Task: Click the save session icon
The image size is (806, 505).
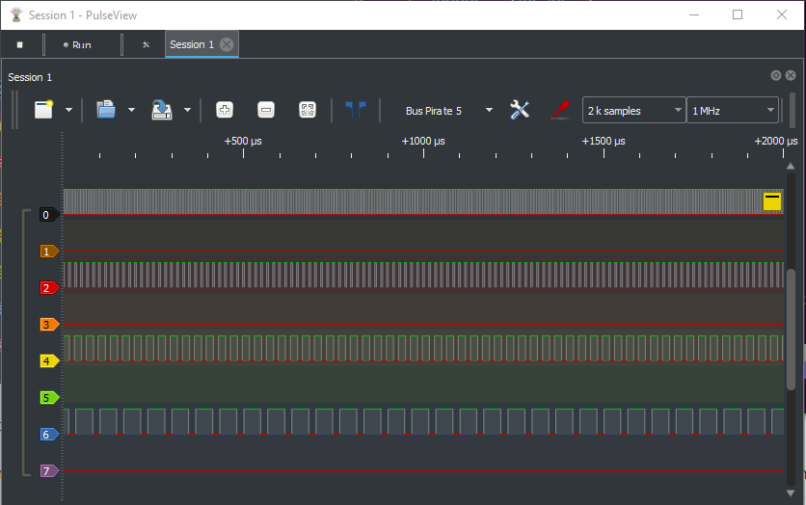Action: (162, 110)
